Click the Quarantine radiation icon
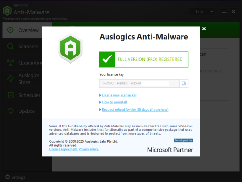Image resolution: width=242 pixels, height=182 pixels. 11,63
